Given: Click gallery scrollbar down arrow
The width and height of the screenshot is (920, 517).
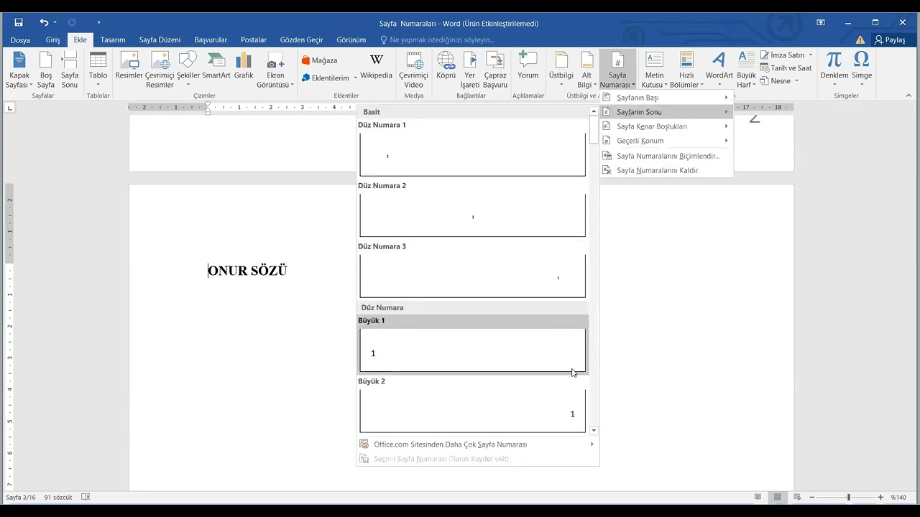Looking at the screenshot, I should coord(594,430).
